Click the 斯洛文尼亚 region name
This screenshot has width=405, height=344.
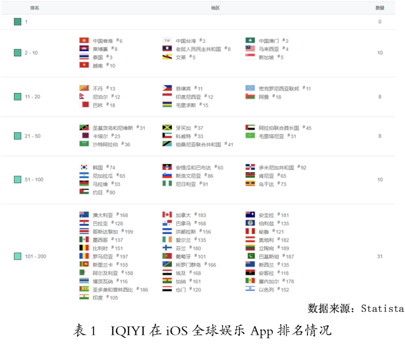tap(188, 176)
